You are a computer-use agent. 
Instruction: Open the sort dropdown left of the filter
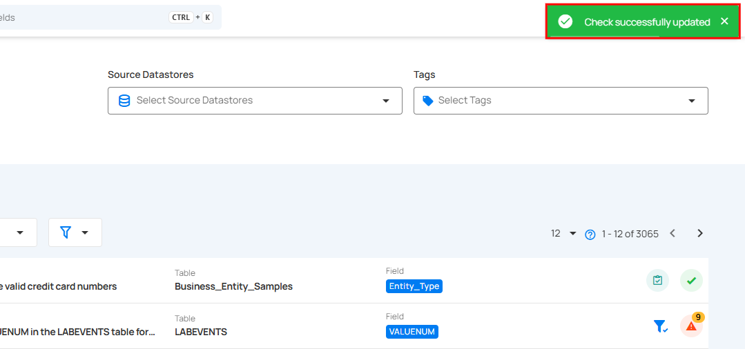point(19,232)
